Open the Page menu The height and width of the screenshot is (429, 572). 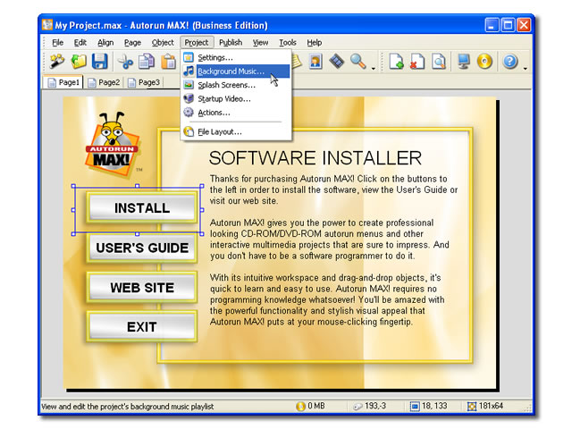(132, 43)
